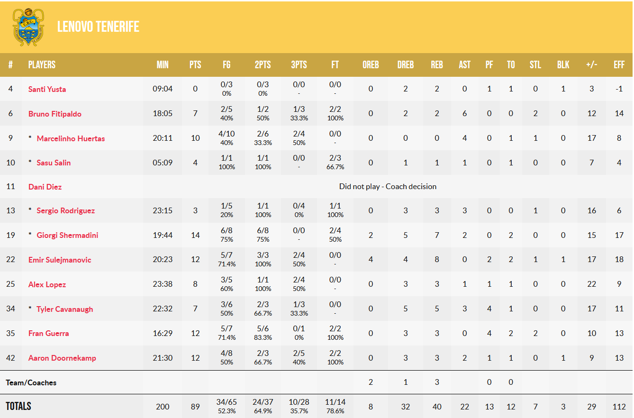The width and height of the screenshot is (634, 418).
Task: Click Giorgi Shermadini's name
Action: 67,235
